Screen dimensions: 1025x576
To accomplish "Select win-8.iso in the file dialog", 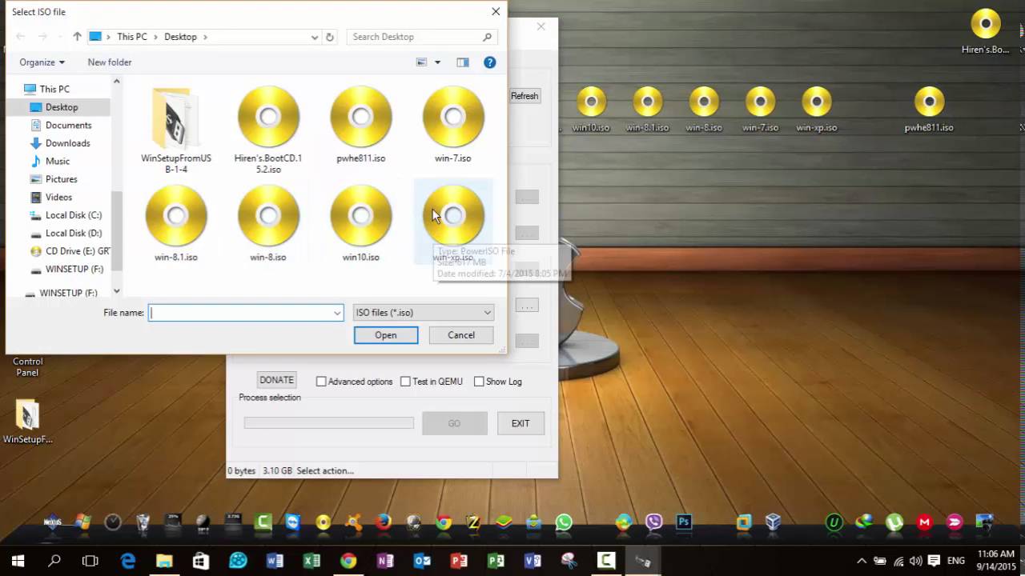I will (x=268, y=224).
